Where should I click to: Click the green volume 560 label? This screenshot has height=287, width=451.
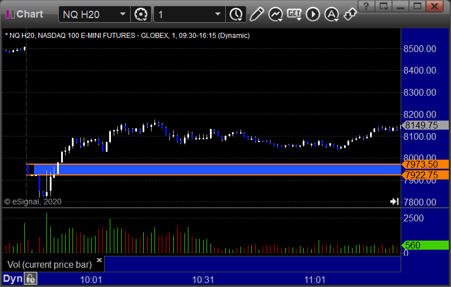tap(425, 245)
